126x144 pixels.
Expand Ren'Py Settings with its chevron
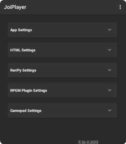(x=110, y=70)
